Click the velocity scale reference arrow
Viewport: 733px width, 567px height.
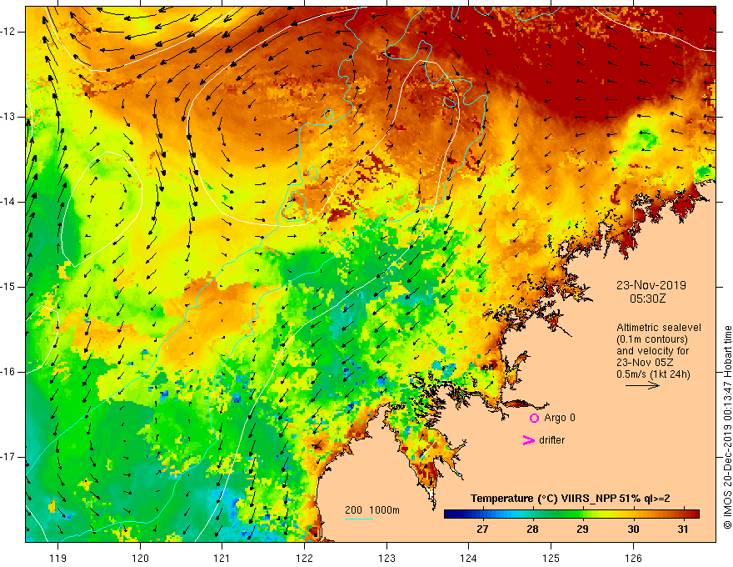coord(642,385)
